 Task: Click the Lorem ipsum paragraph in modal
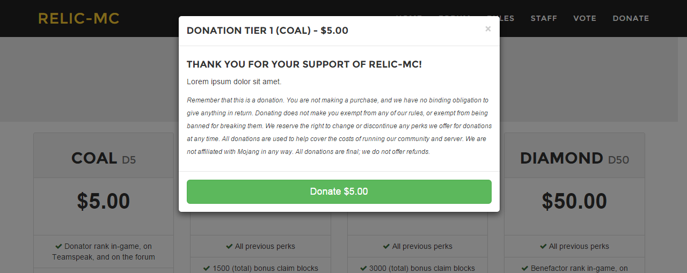point(234,82)
